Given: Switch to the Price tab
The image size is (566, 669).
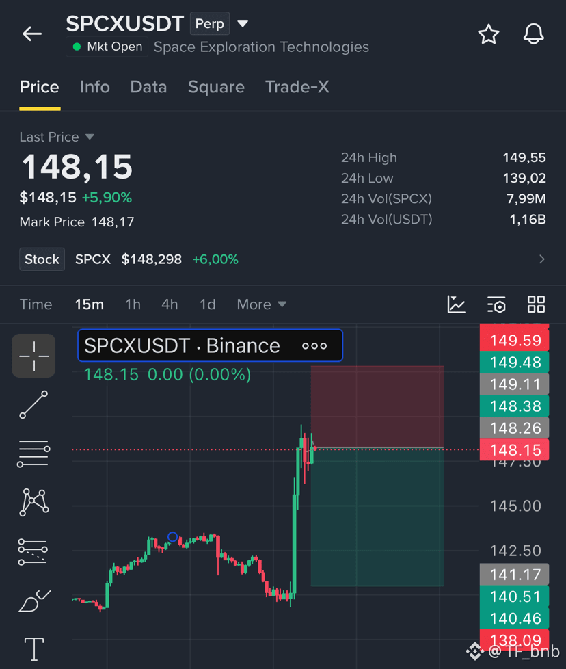Looking at the screenshot, I should pos(40,87).
